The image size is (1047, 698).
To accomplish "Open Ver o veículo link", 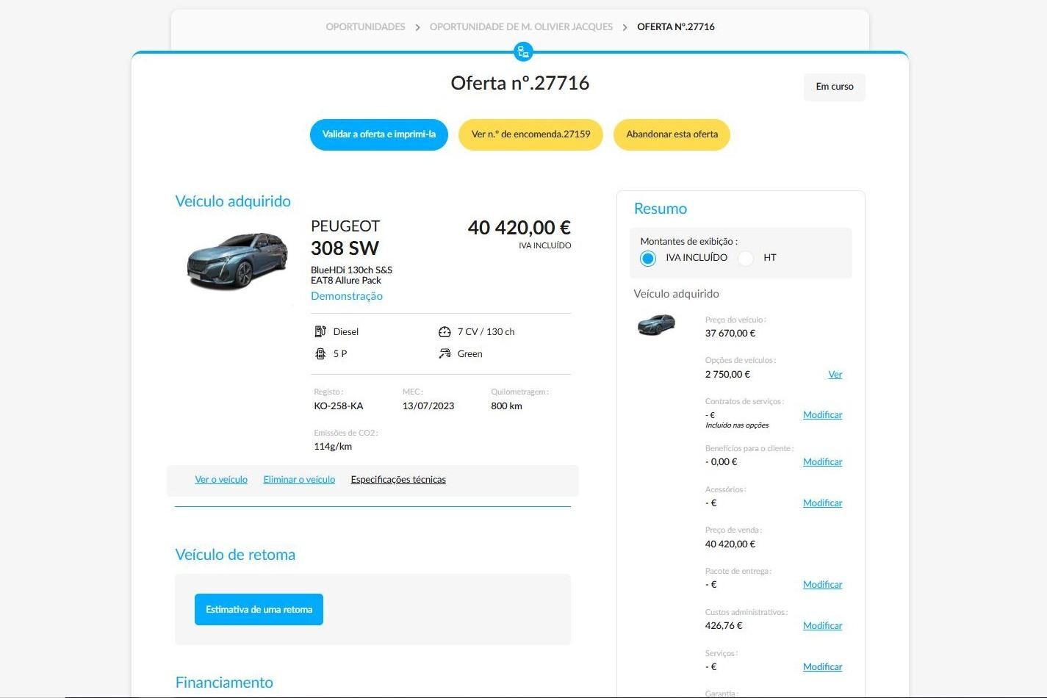I will pos(221,480).
